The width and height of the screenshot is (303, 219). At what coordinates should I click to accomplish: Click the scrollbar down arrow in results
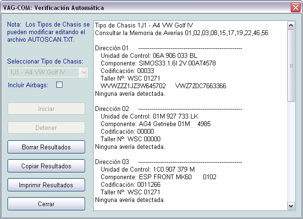click(291, 206)
